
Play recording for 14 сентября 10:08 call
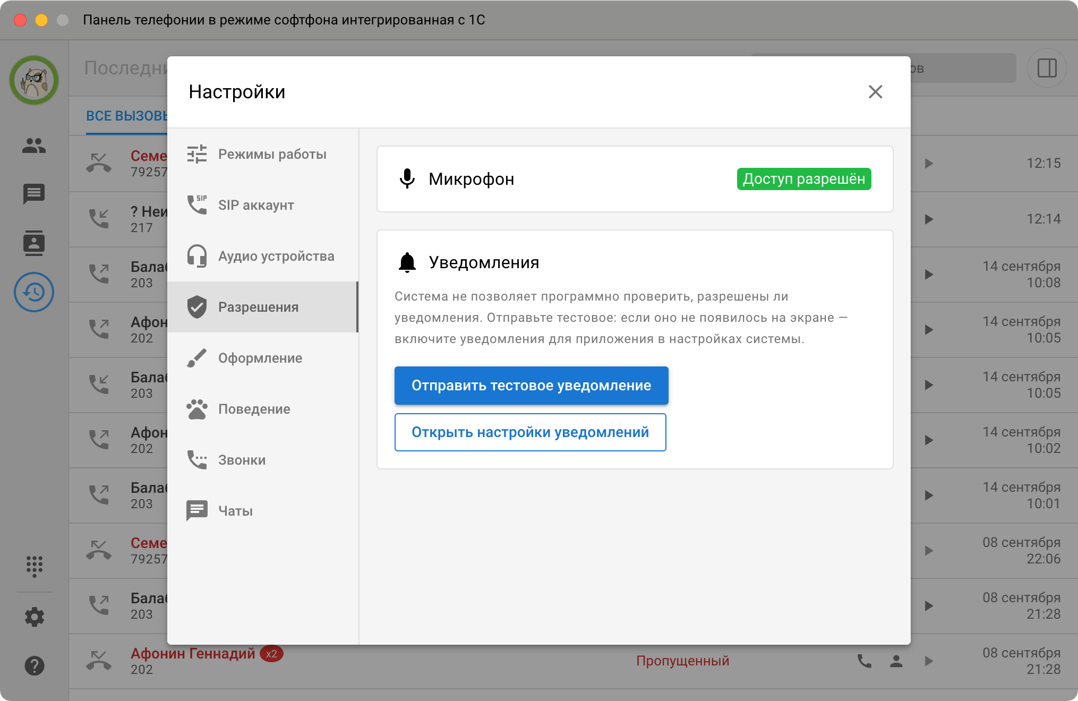(x=929, y=275)
